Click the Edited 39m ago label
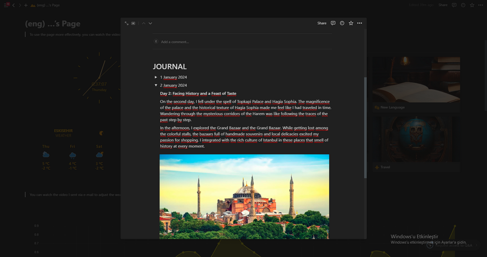 click(x=421, y=5)
